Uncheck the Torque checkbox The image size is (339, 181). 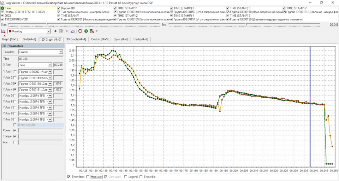point(14,136)
